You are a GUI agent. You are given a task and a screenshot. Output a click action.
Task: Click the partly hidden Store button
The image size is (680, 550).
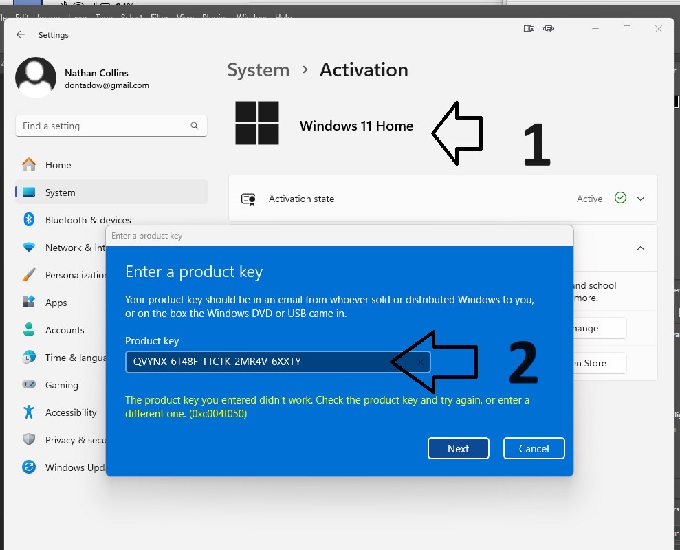pyautogui.click(x=600, y=363)
